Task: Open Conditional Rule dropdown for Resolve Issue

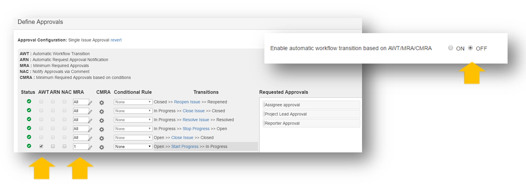Action: pos(133,120)
